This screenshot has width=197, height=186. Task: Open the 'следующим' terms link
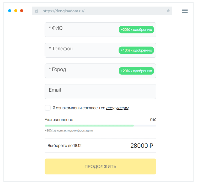[x=117, y=108]
